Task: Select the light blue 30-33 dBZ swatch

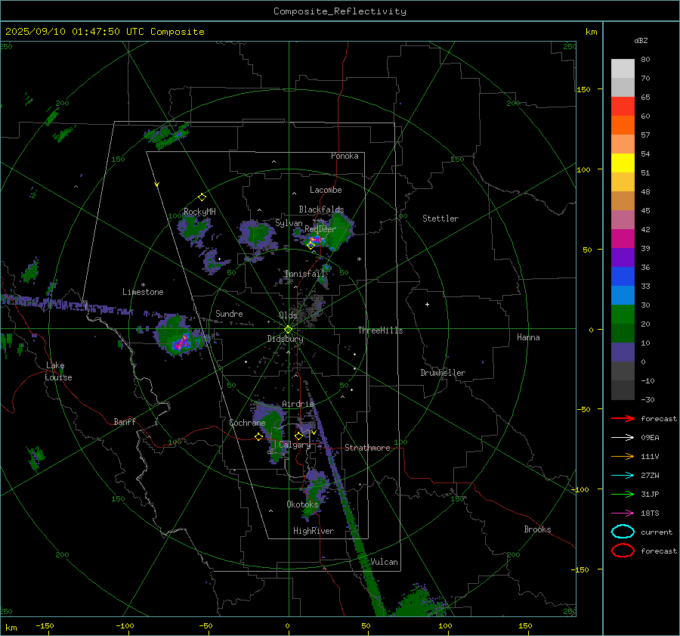Action: (623, 295)
